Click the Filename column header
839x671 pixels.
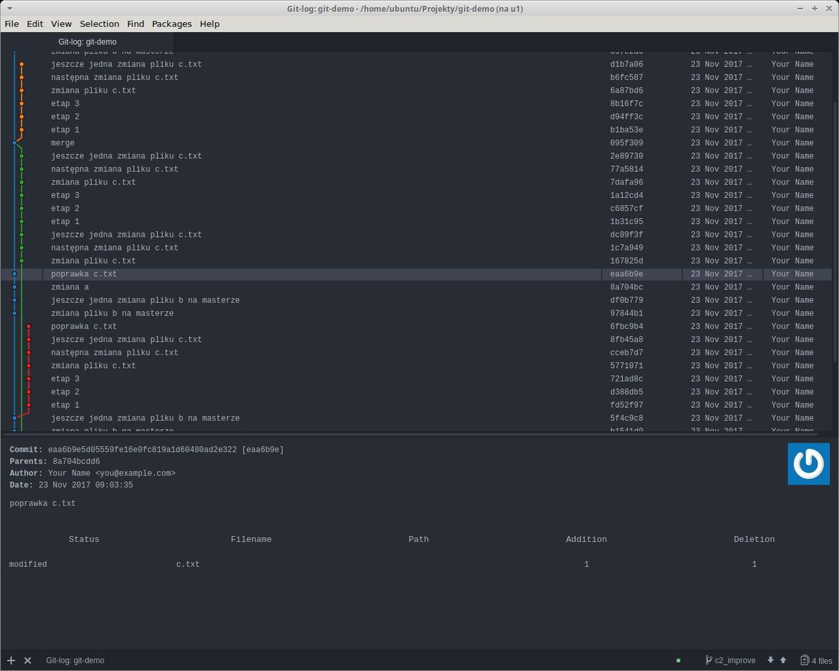point(251,539)
